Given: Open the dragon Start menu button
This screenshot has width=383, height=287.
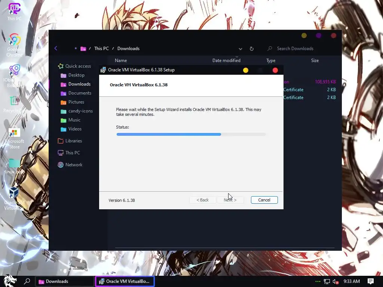Looking at the screenshot, I should point(9,281).
